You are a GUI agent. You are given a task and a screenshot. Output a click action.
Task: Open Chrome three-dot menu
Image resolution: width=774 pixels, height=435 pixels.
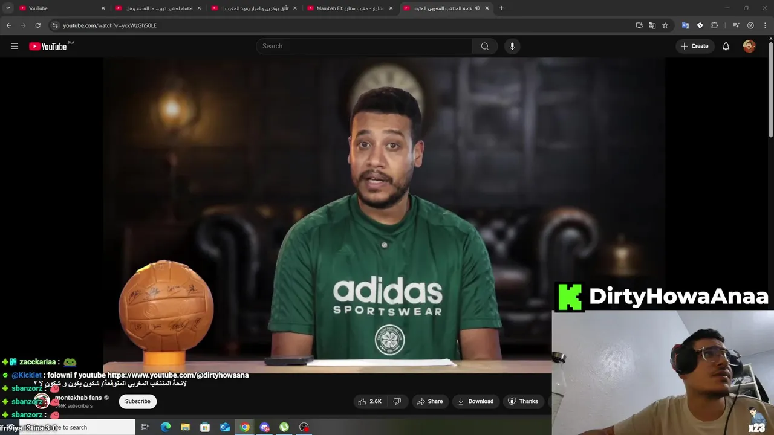[x=765, y=25]
